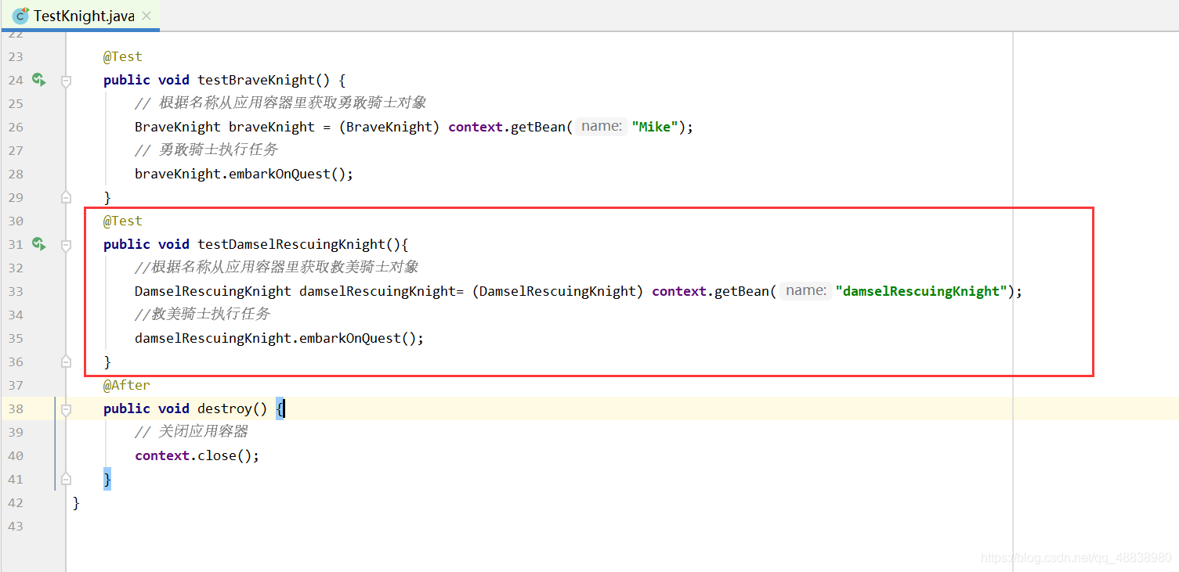This screenshot has height=572, width=1179.
Task: Click the comment 关闭应用容器
Action: 191,432
